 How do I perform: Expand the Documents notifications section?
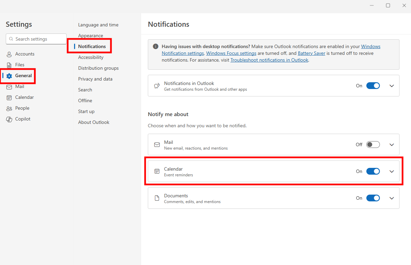click(392, 198)
